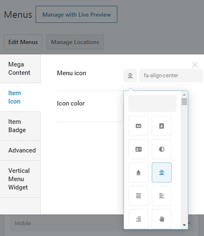Select the align-right icon
The height and width of the screenshot is (236, 204).
pyautogui.click(x=138, y=219)
